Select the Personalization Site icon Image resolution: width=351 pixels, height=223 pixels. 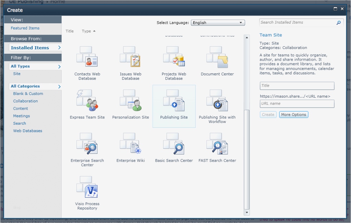[131, 101]
